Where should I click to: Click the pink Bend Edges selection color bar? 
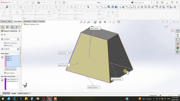(5, 61)
